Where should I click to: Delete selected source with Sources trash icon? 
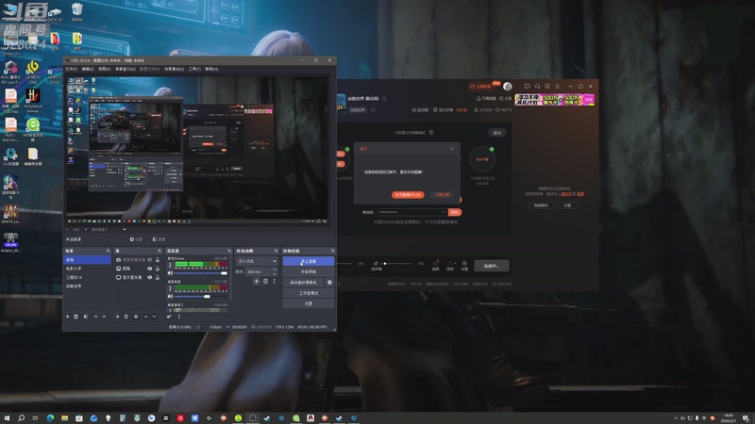pyautogui.click(x=126, y=317)
